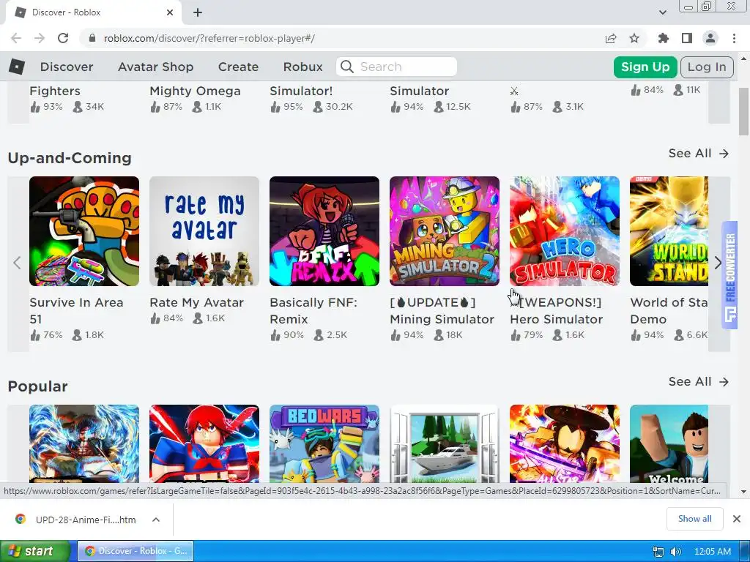750x562 pixels.
Task: Open the Create menu item
Action: pyautogui.click(x=238, y=67)
